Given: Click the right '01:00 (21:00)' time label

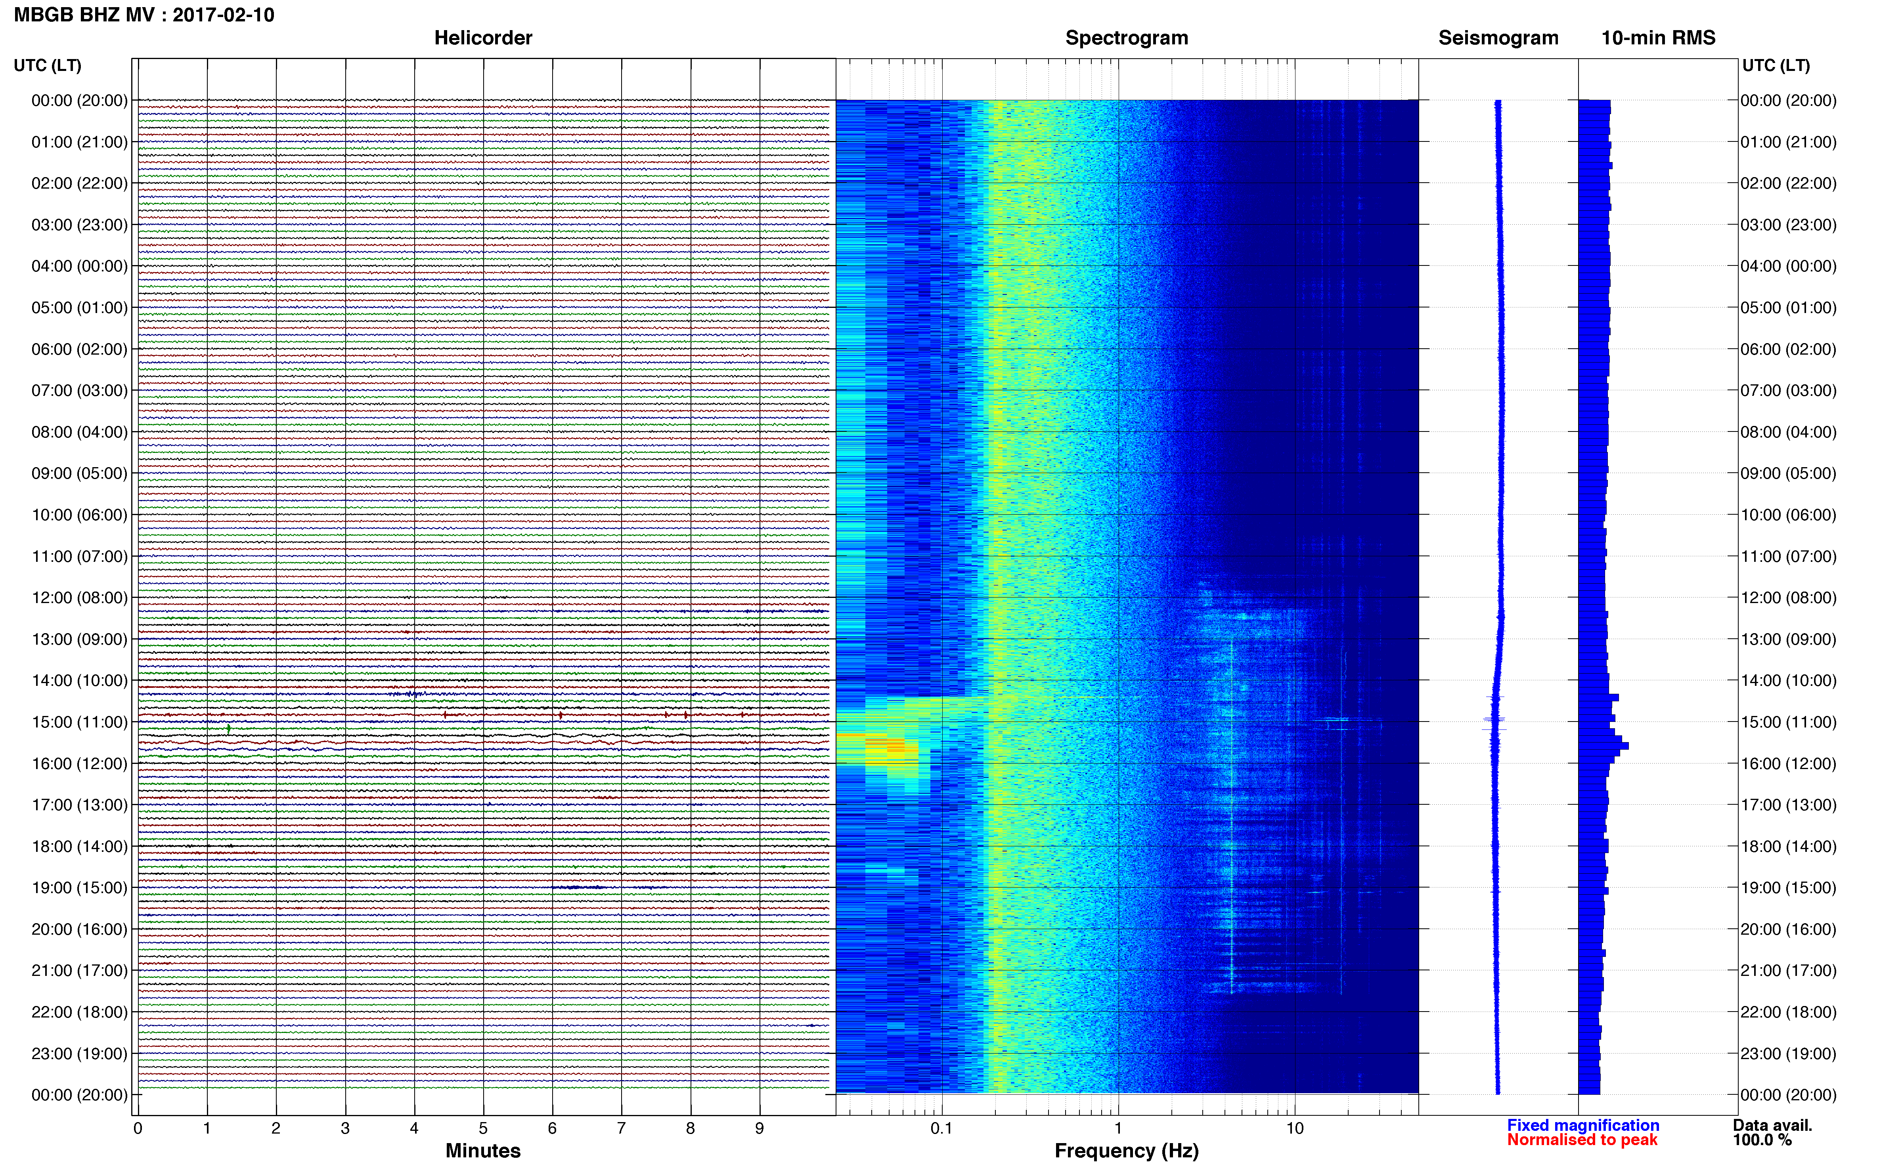Looking at the screenshot, I should 1788,142.
